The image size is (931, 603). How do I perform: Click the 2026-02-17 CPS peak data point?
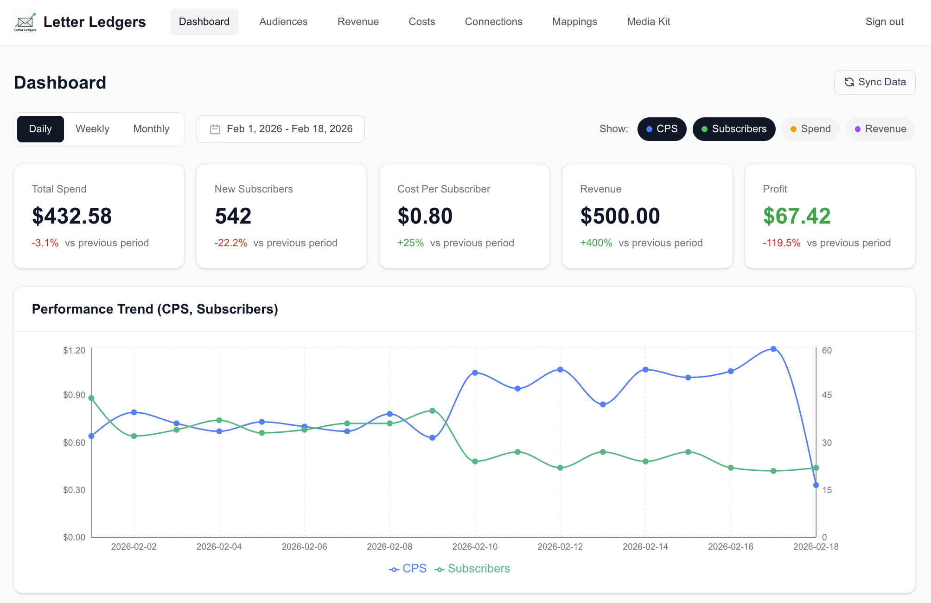pyautogui.click(x=773, y=348)
